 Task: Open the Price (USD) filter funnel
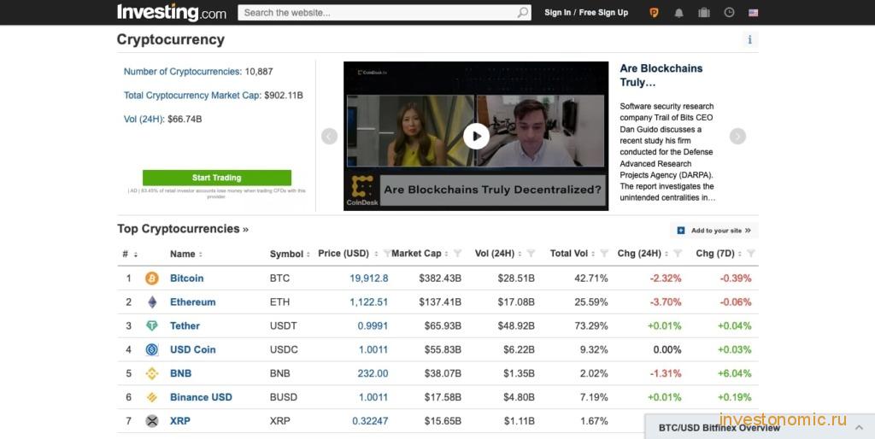point(387,254)
